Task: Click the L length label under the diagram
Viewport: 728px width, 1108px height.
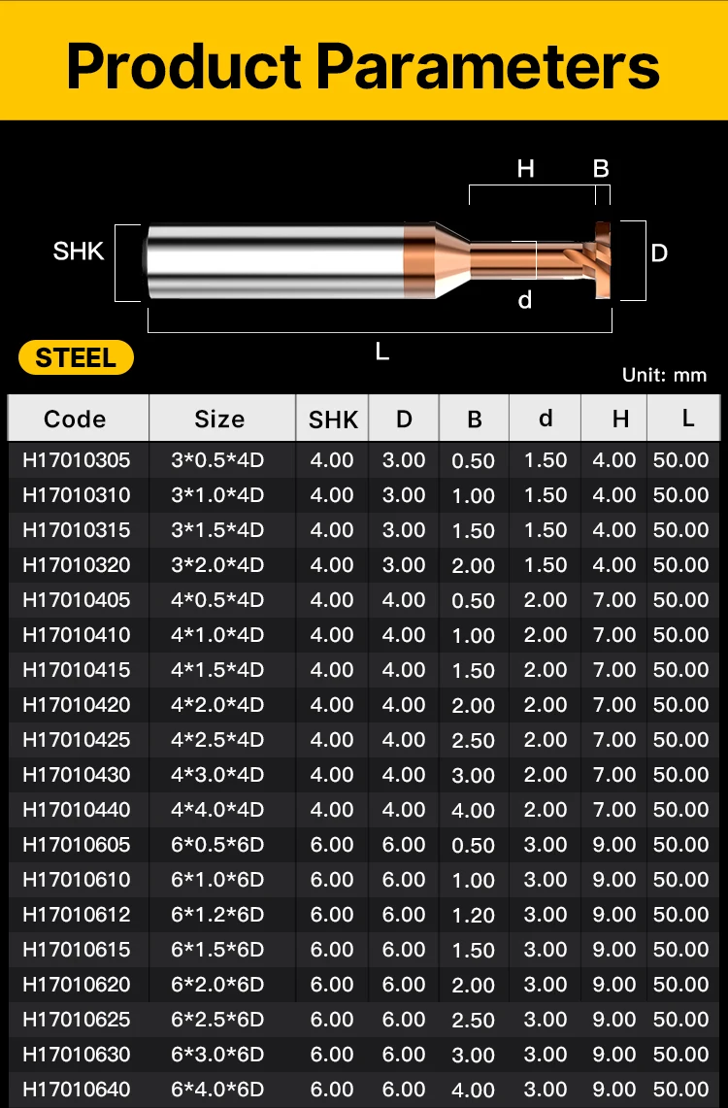Action: 381,352
